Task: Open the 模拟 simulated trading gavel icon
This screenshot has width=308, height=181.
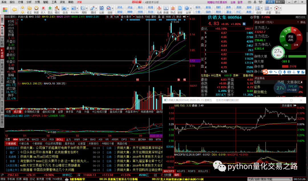Action: [57, 8]
